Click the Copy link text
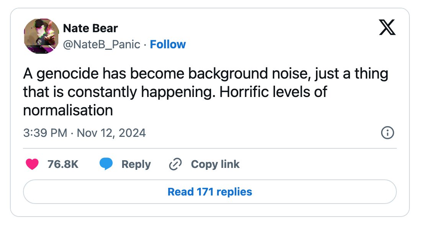The image size is (424, 230). click(x=215, y=164)
